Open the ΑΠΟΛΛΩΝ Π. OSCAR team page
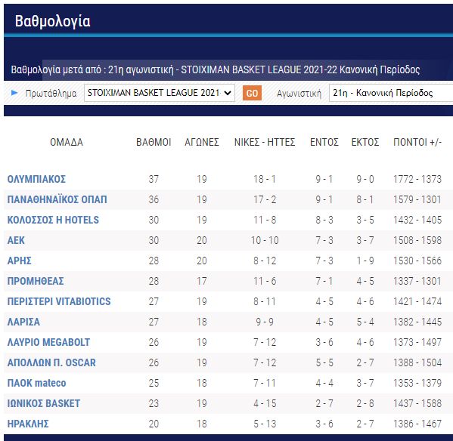This screenshot has height=441, width=453. click(51, 362)
